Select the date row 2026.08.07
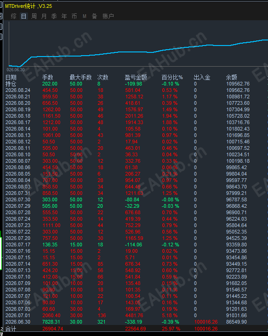 pyautogui.click(x=18, y=161)
